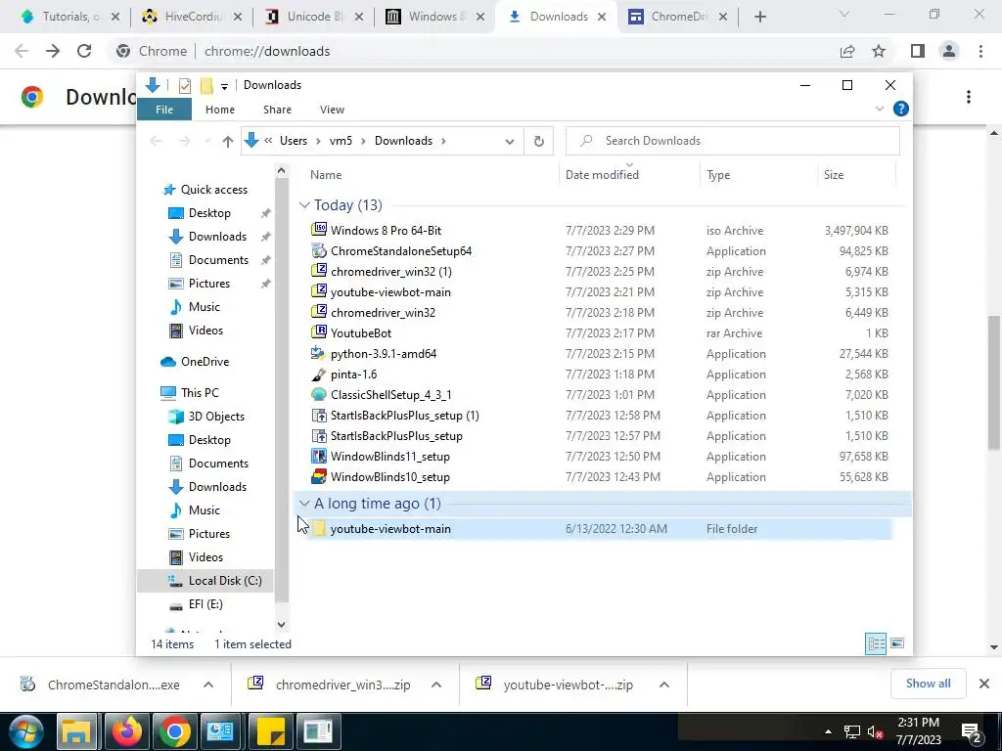
Task: Open Explorer help question mark icon
Action: 900,109
